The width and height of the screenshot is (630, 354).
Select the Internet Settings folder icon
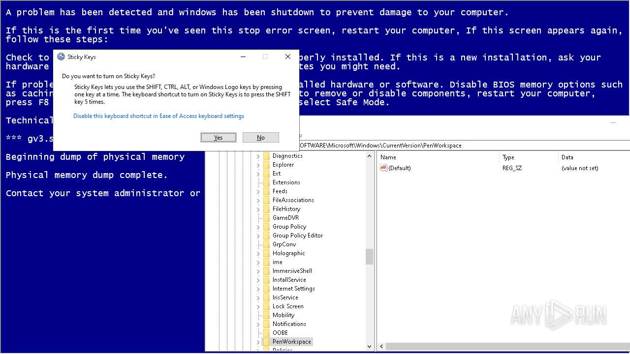tap(266, 289)
